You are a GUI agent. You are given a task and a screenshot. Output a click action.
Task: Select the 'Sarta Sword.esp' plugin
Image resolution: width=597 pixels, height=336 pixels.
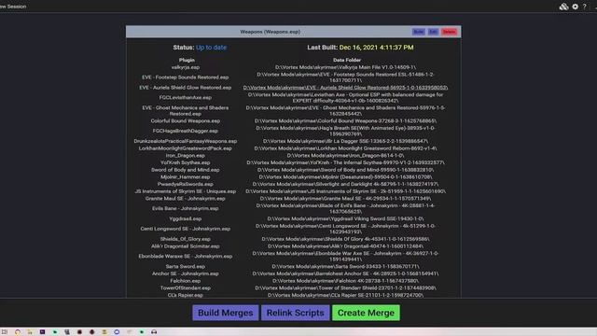click(x=186, y=266)
